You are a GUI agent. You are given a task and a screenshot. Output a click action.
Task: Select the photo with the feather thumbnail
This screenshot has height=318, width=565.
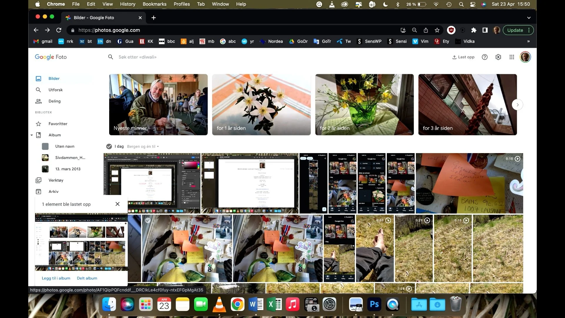coord(148,220)
